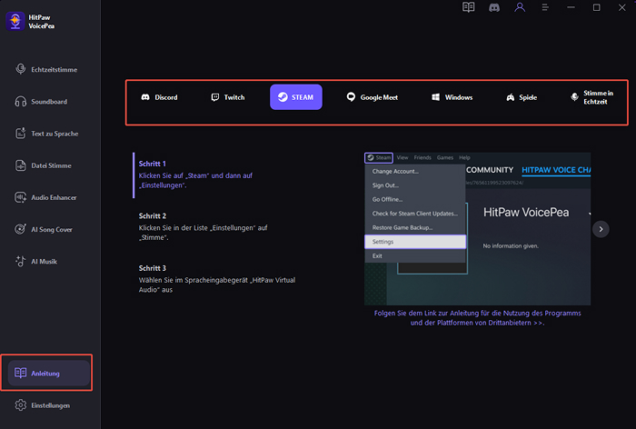
Task: Select the AI Song Cover disc icon
Action: tap(20, 229)
